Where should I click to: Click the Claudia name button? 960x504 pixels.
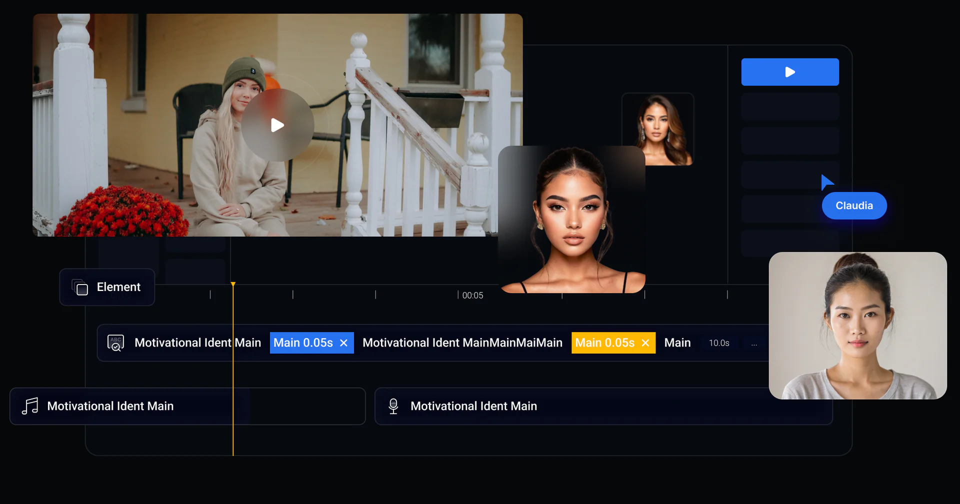coord(854,205)
